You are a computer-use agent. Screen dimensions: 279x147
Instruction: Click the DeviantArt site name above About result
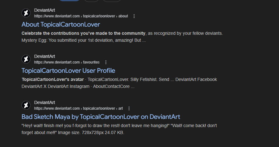(44, 10)
